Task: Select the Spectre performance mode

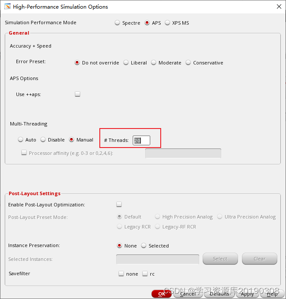Action: pyautogui.click(x=118, y=23)
